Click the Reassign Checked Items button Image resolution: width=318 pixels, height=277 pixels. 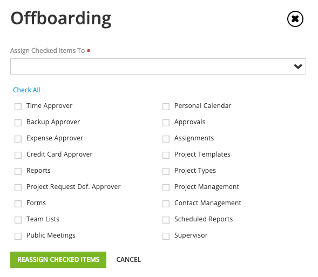(x=58, y=260)
